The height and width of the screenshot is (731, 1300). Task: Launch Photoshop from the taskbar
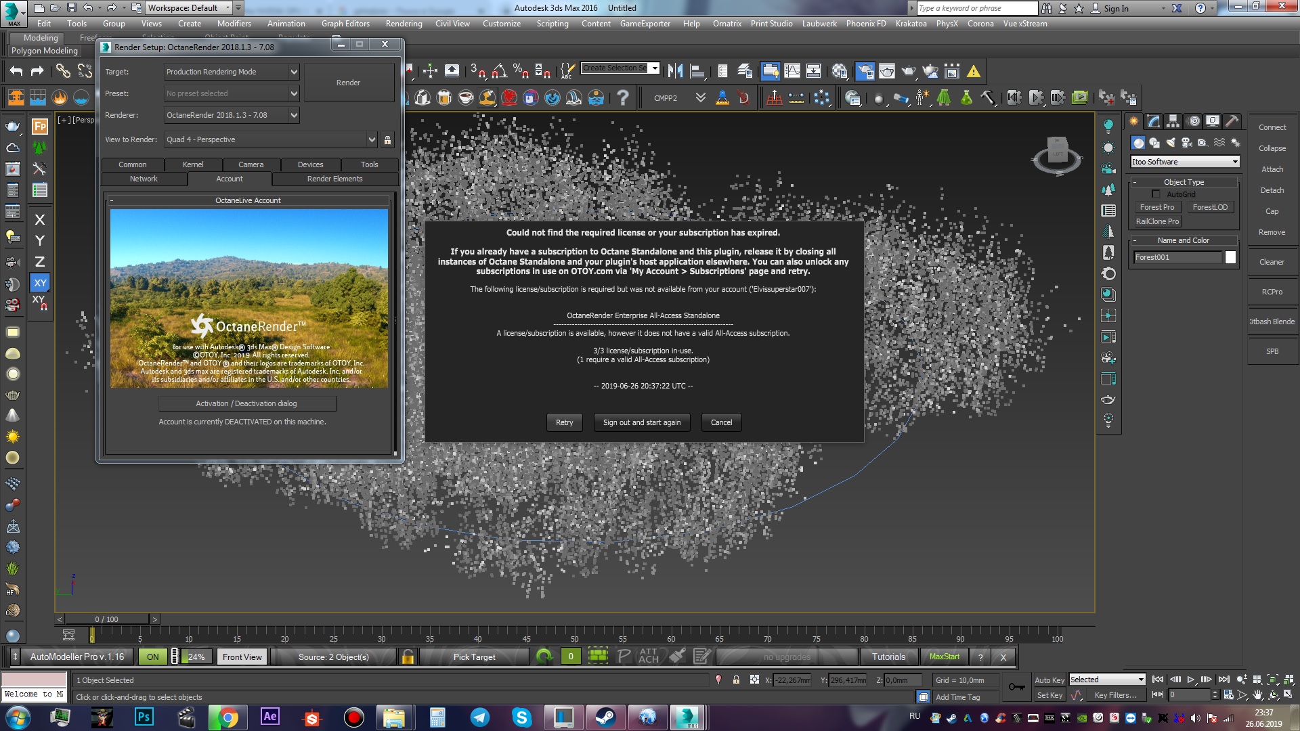click(x=144, y=717)
